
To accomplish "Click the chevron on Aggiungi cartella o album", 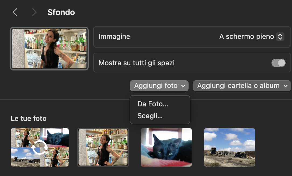I will (x=286, y=86).
